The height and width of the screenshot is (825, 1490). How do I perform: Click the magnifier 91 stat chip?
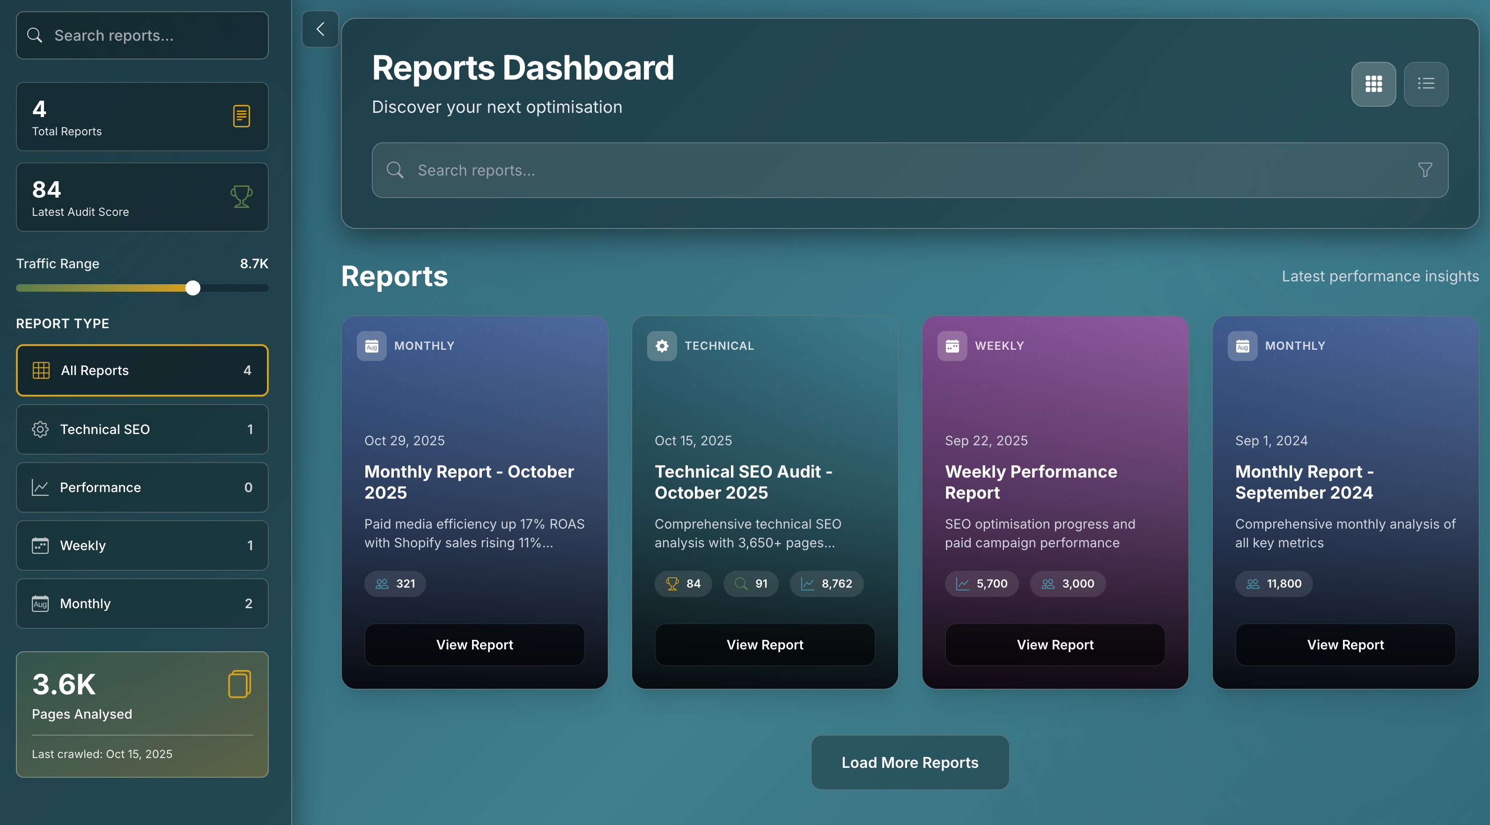click(x=751, y=584)
